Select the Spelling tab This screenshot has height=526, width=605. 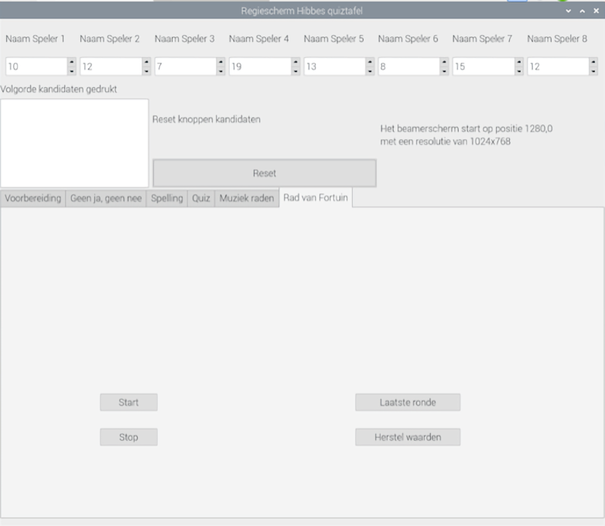pos(166,198)
